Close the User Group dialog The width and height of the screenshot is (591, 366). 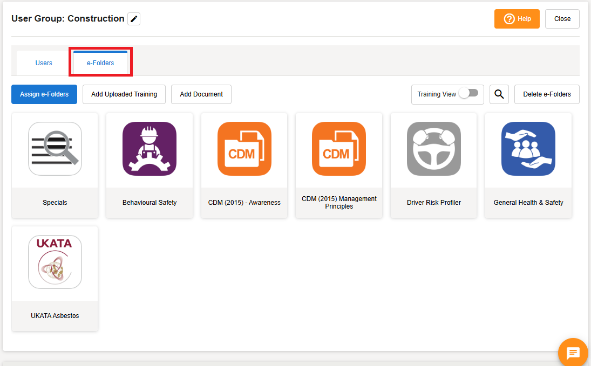(x=562, y=19)
